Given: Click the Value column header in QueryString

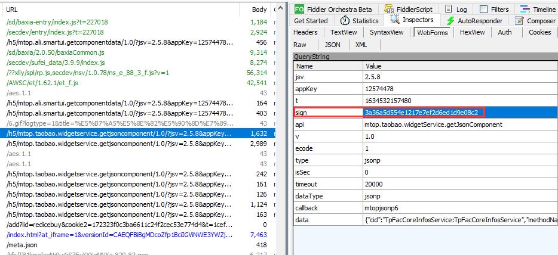Looking at the screenshot, I should [461, 66].
